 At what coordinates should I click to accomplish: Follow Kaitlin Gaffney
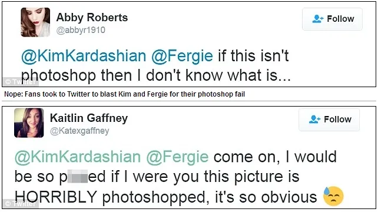click(x=329, y=120)
